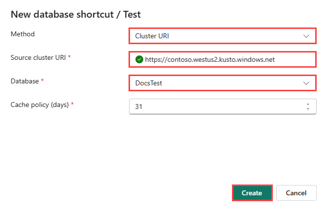327x211 pixels.
Task: Click the New database shortcut dialog title
Action: click(75, 15)
